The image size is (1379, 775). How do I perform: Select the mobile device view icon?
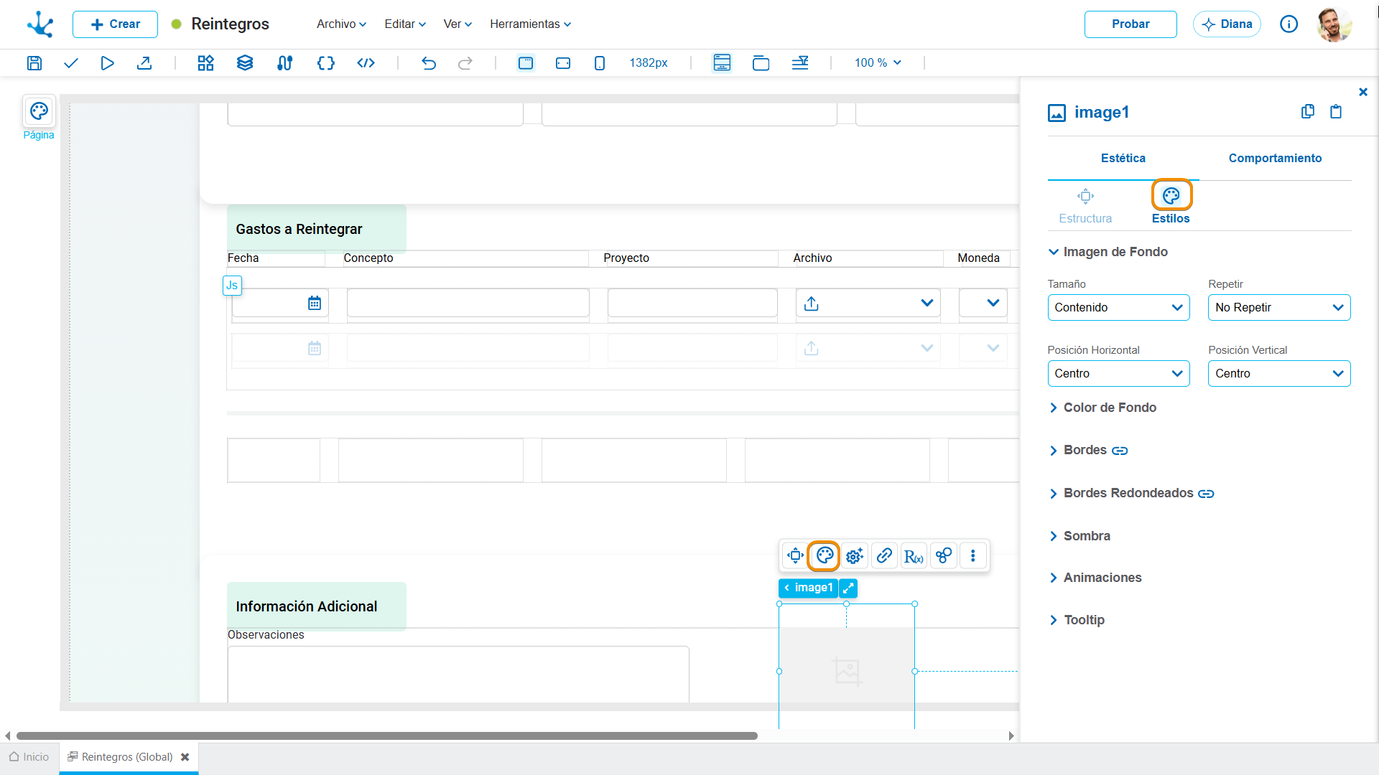600,63
